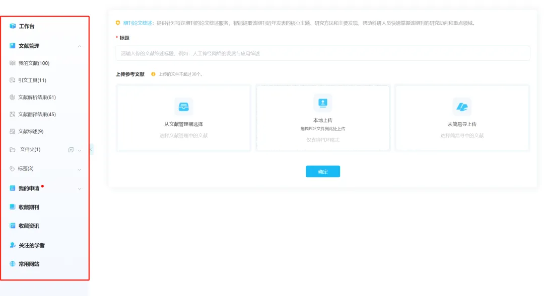Click the 收藏资讯 icon in sidebar

point(13,226)
